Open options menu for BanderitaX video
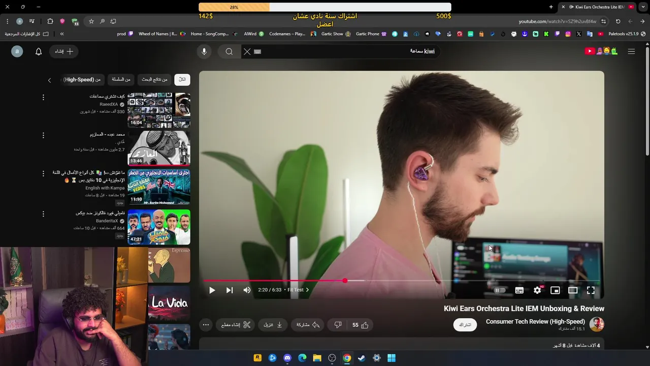Image resolution: width=650 pixels, height=366 pixels. coord(43,213)
